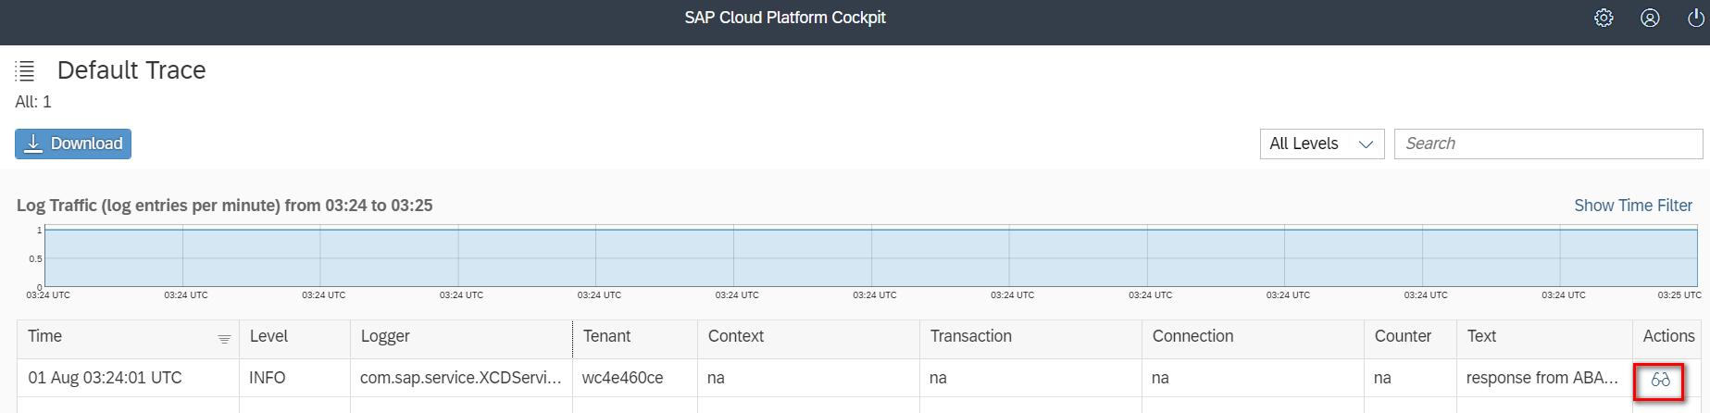Click the All Levels chevron arrow
This screenshot has width=1710, height=413.
pyautogui.click(x=1365, y=144)
